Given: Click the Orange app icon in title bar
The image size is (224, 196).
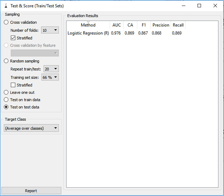Looking at the screenshot, I should click(x=6, y=6).
